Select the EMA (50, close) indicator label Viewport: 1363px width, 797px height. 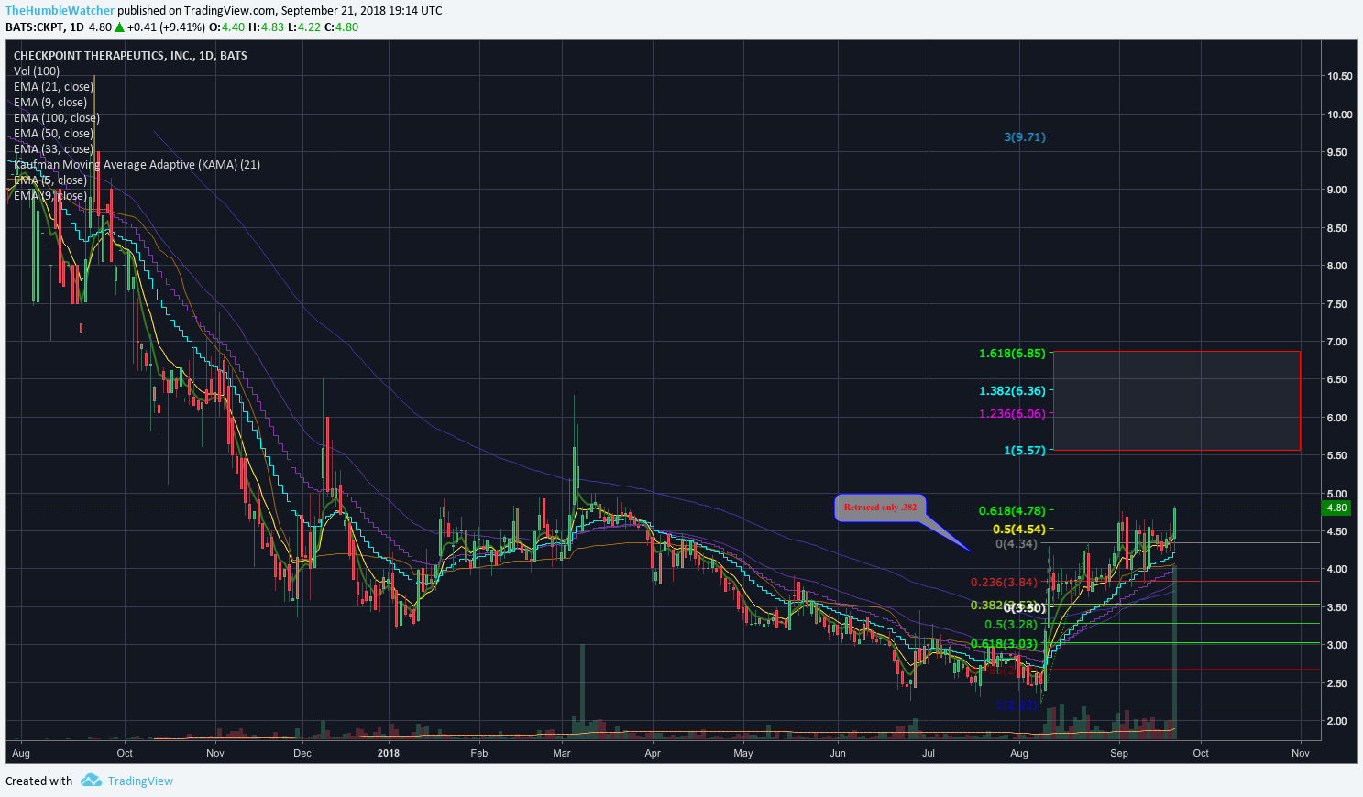[53, 134]
